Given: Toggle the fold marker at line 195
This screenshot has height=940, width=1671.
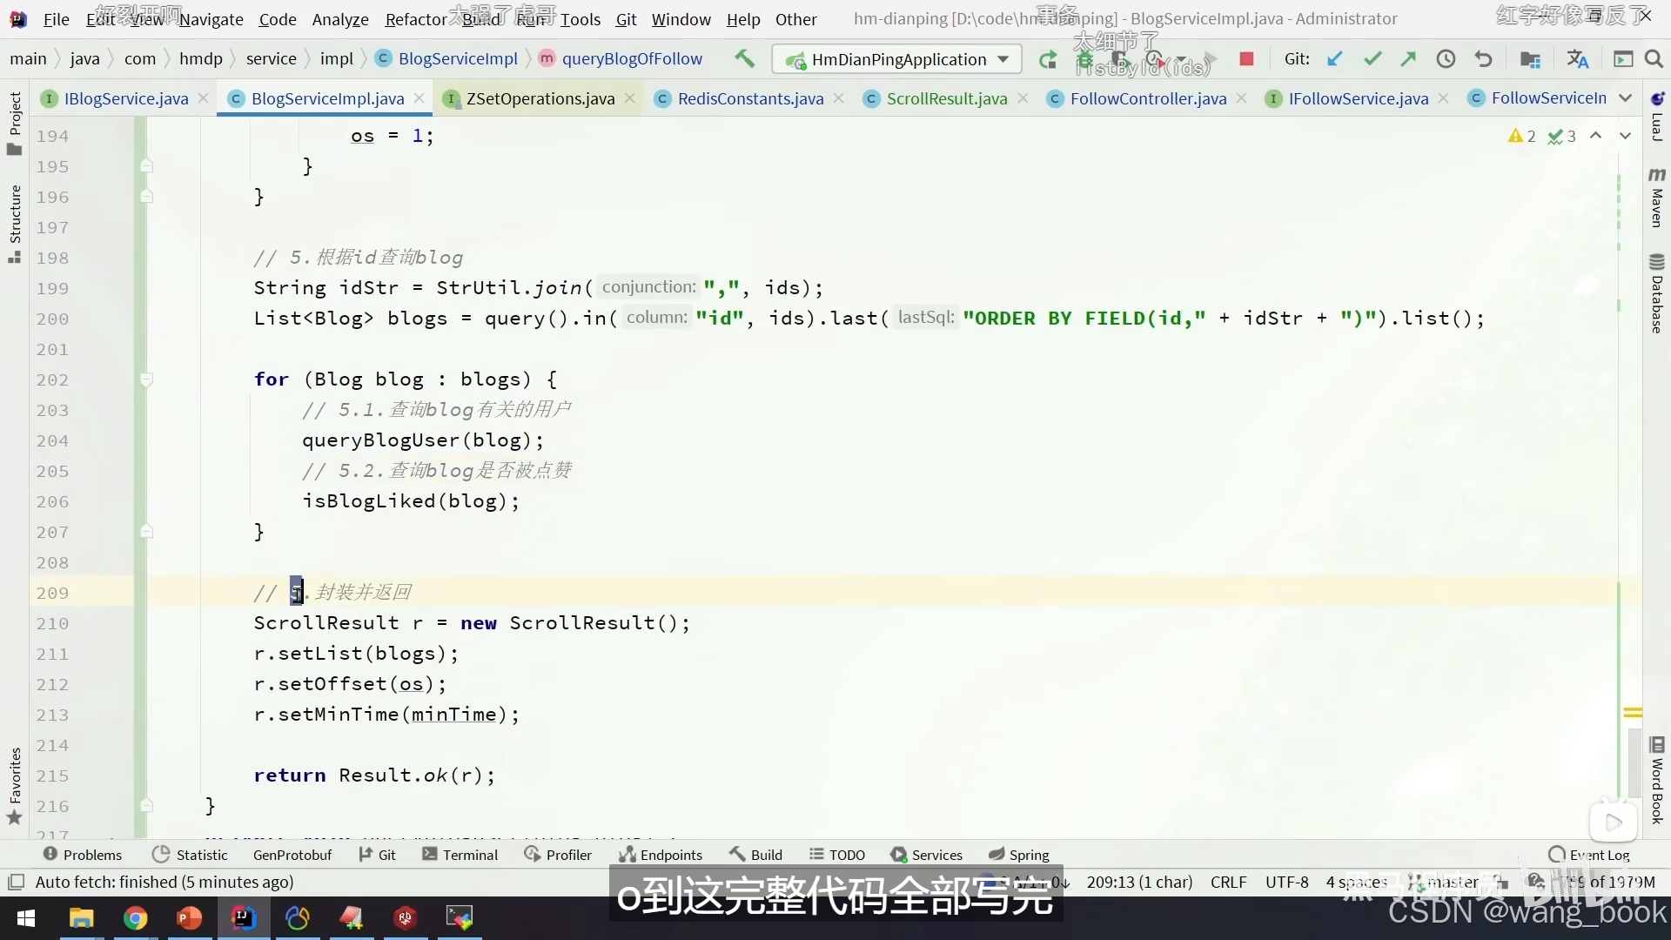Looking at the screenshot, I should [x=146, y=165].
